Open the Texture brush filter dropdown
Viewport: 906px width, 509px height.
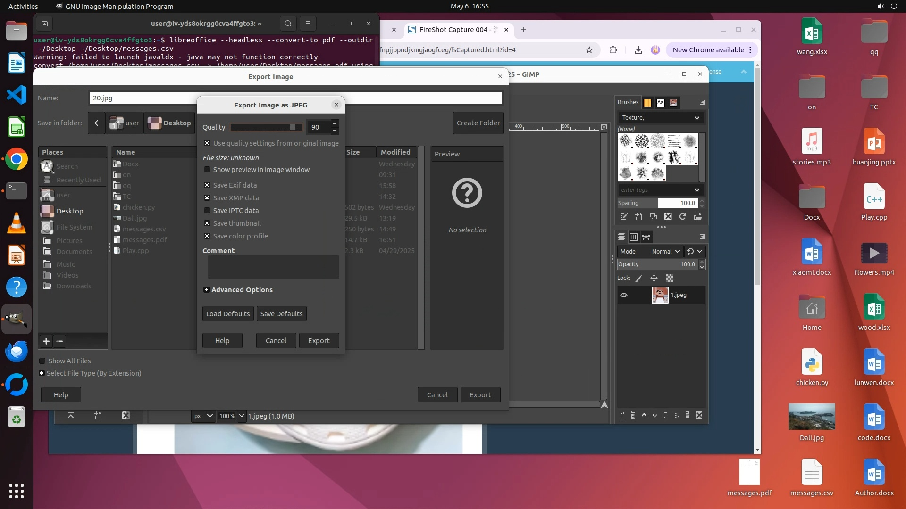click(660, 118)
